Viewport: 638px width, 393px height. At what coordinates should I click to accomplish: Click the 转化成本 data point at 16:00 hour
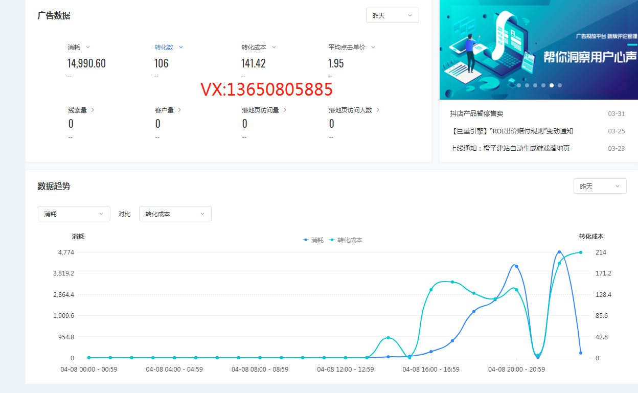click(x=431, y=290)
